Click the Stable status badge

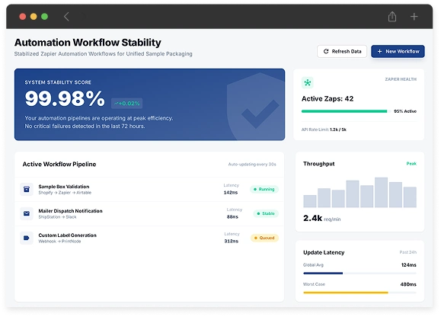266,213
